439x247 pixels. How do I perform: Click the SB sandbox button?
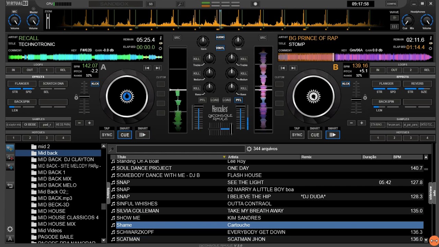point(151,4)
